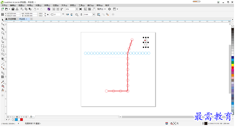
Task: Click the Save disk icon
Action: coord(13,9)
